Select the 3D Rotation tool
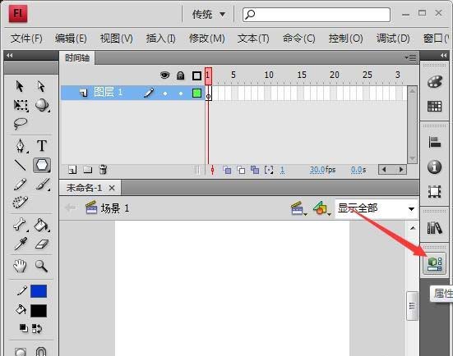 pyautogui.click(x=42, y=105)
